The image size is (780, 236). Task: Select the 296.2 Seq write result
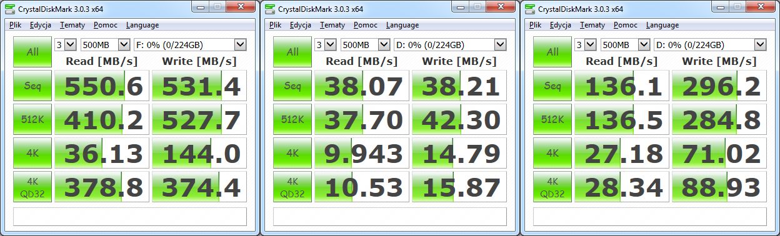coord(719,86)
